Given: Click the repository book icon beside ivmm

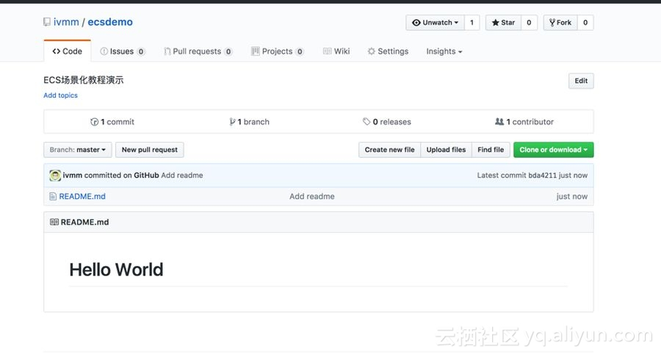Looking at the screenshot, I should click(47, 22).
